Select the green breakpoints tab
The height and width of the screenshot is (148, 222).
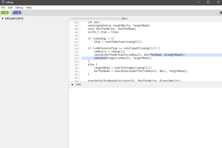(5, 13)
